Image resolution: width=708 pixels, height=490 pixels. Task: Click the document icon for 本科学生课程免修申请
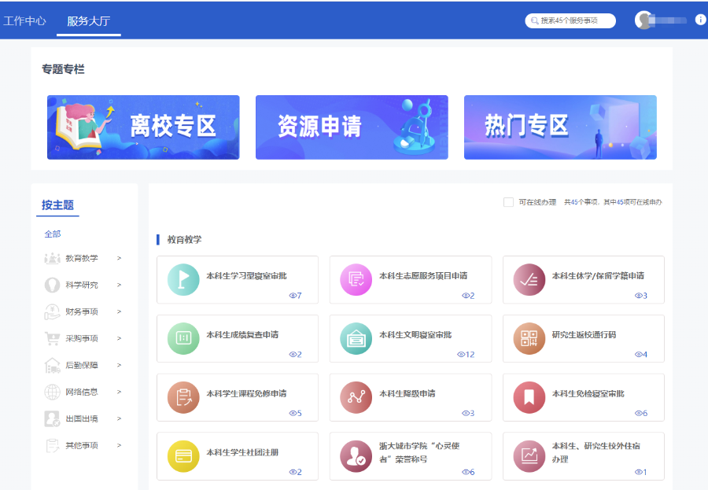pos(183,397)
